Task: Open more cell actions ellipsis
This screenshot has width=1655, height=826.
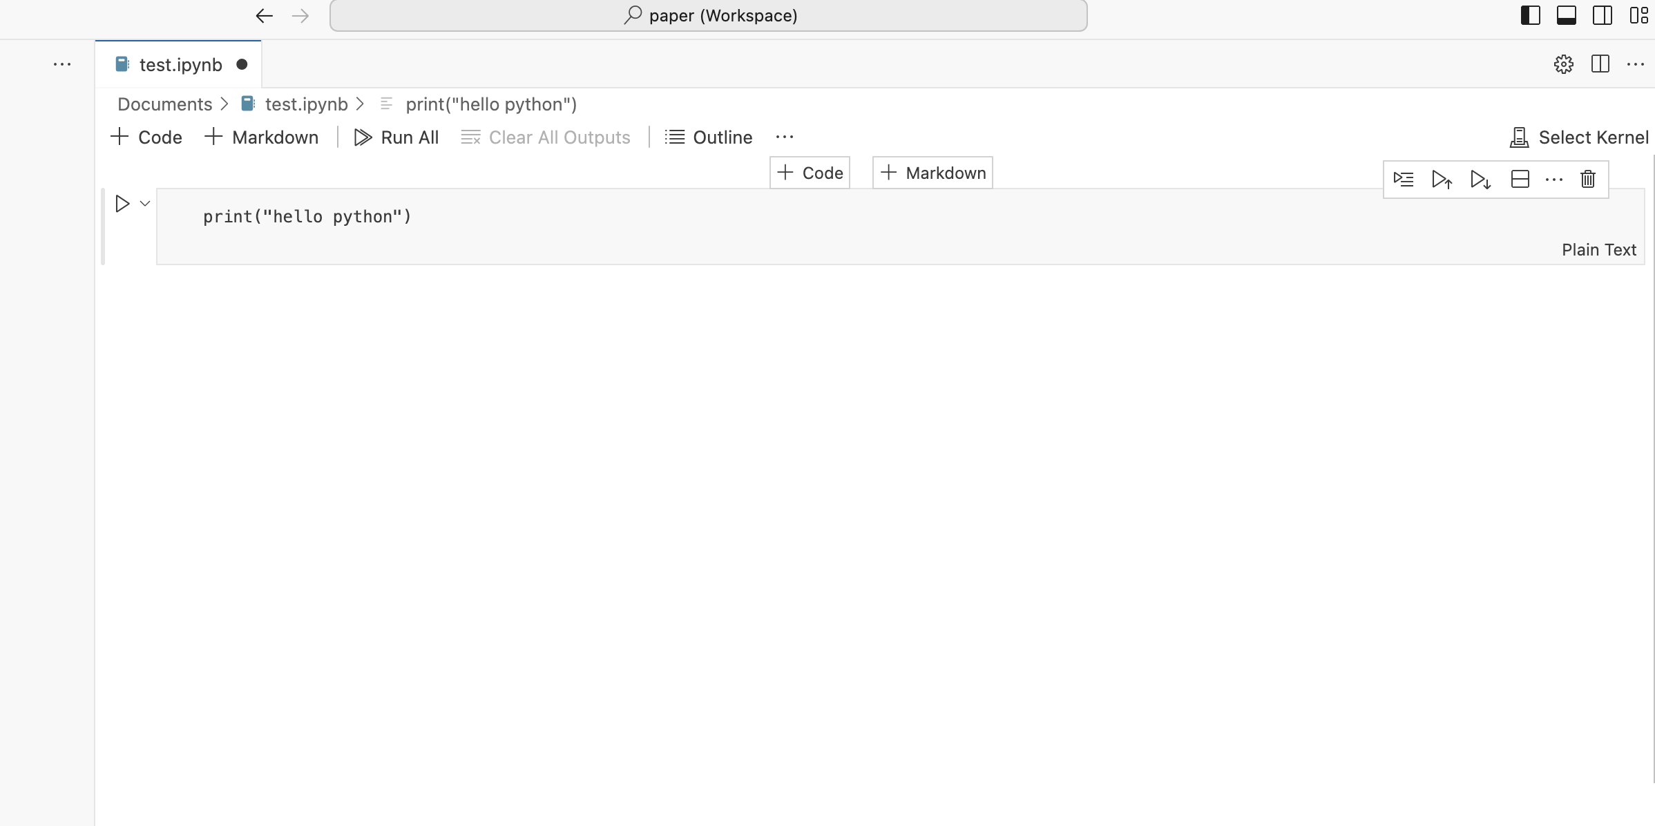Action: pyautogui.click(x=1553, y=180)
